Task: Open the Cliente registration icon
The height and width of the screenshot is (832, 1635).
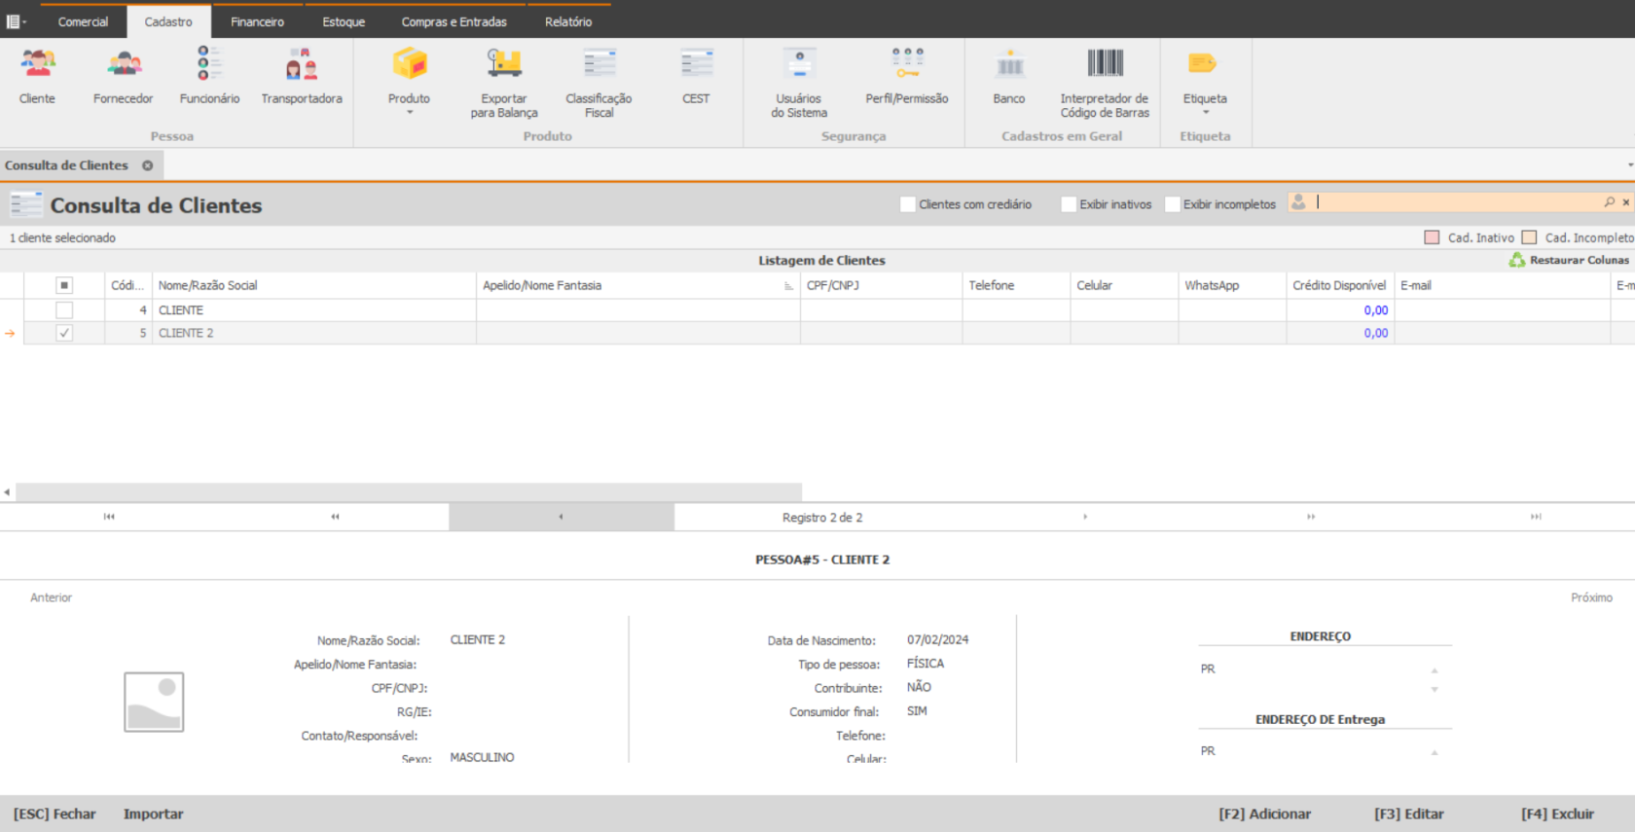Action: click(x=38, y=64)
